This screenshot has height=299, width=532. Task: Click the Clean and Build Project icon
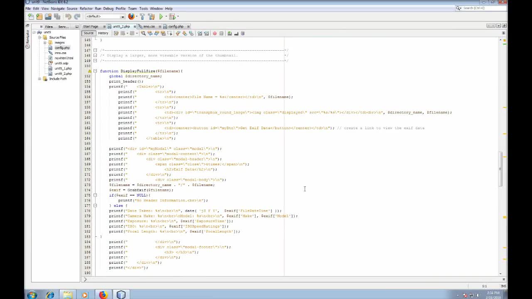pyautogui.click(x=151, y=17)
